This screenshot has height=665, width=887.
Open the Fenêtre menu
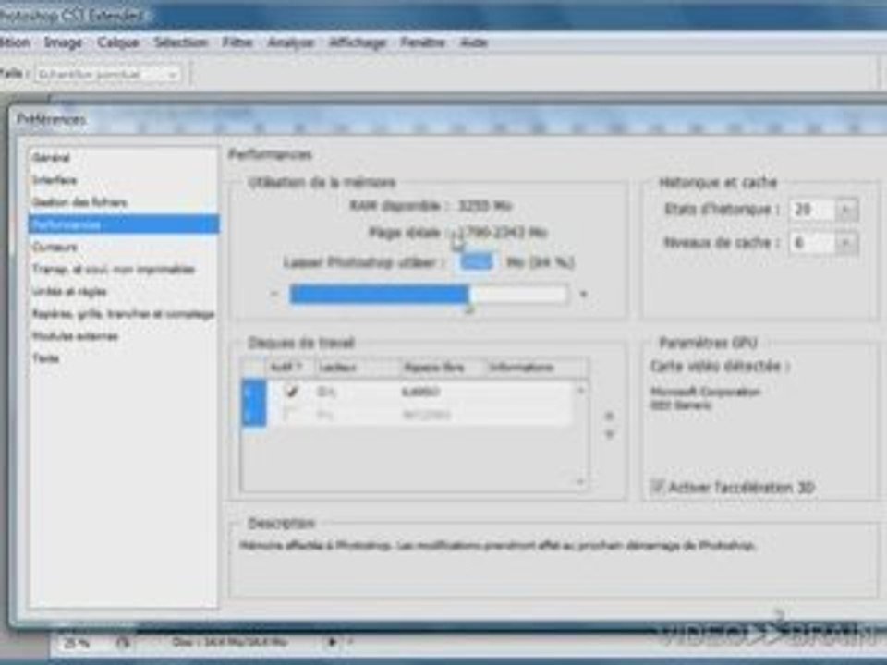pyautogui.click(x=422, y=42)
